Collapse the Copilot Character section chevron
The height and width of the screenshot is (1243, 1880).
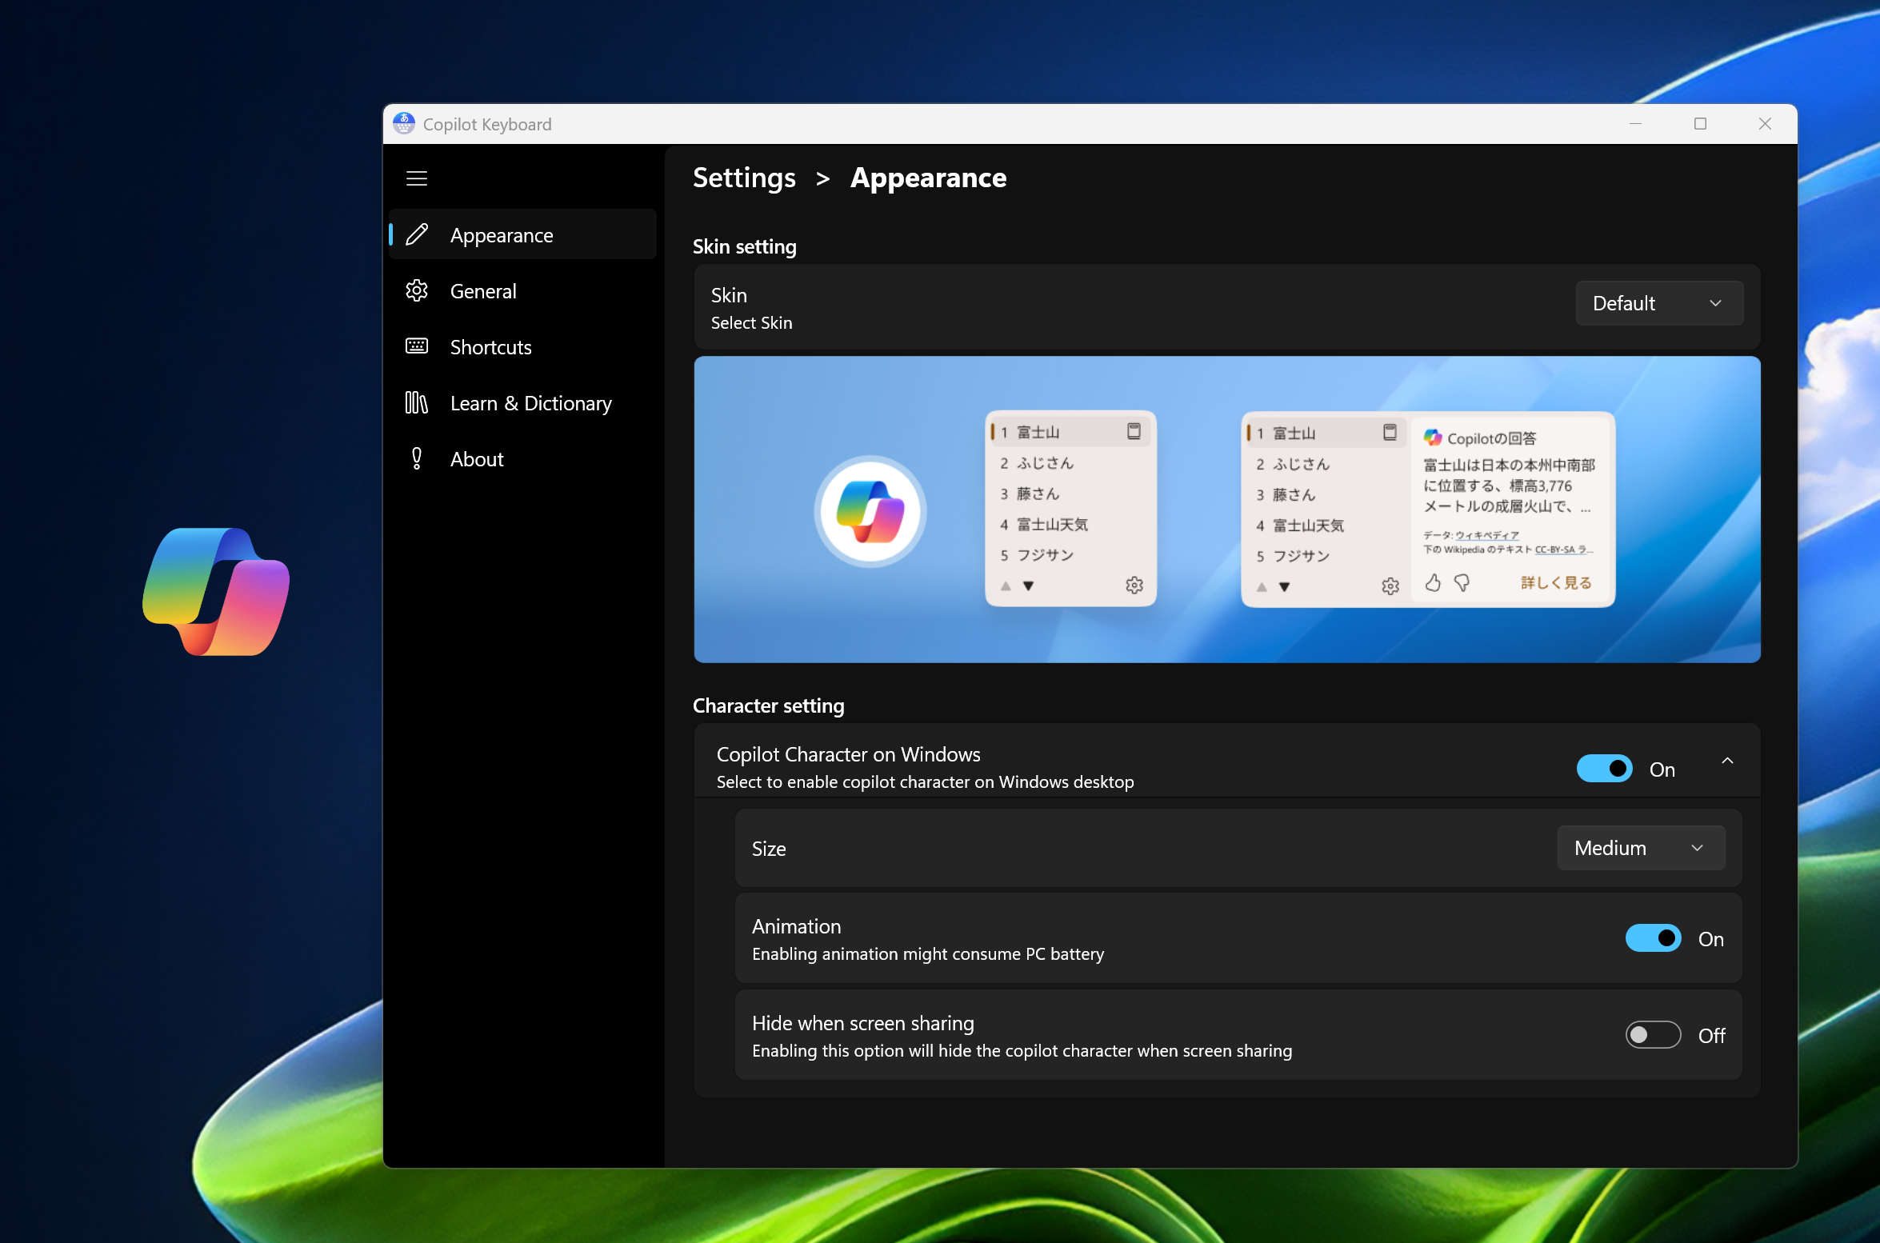(x=1727, y=761)
